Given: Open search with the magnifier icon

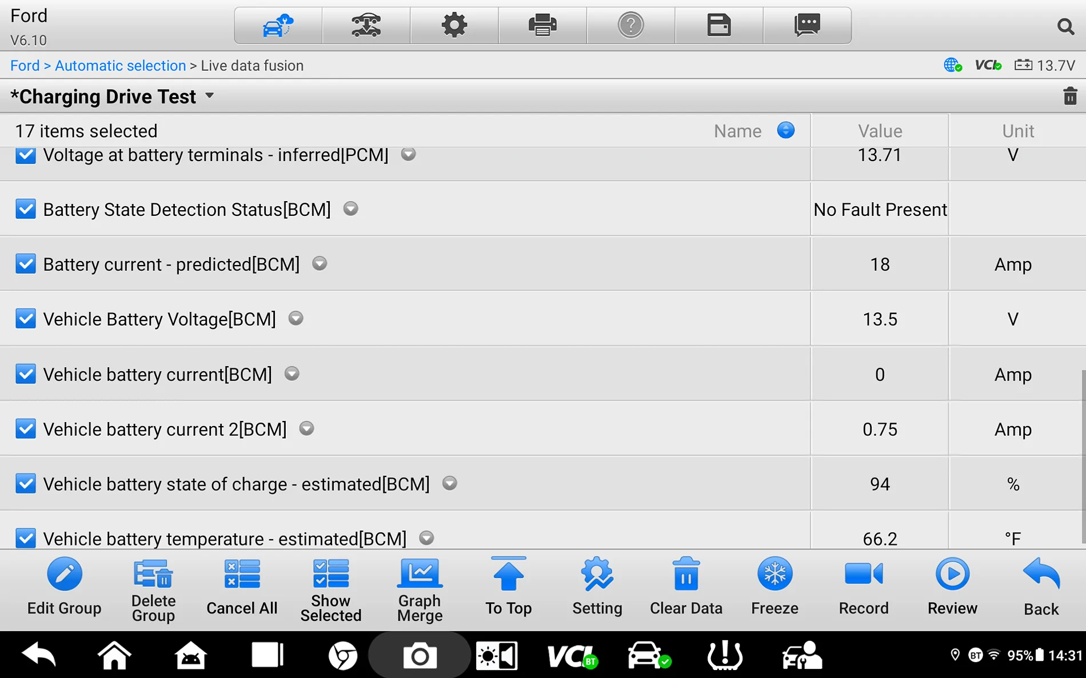Looking at the screenshot, I should click(1065, 26).
